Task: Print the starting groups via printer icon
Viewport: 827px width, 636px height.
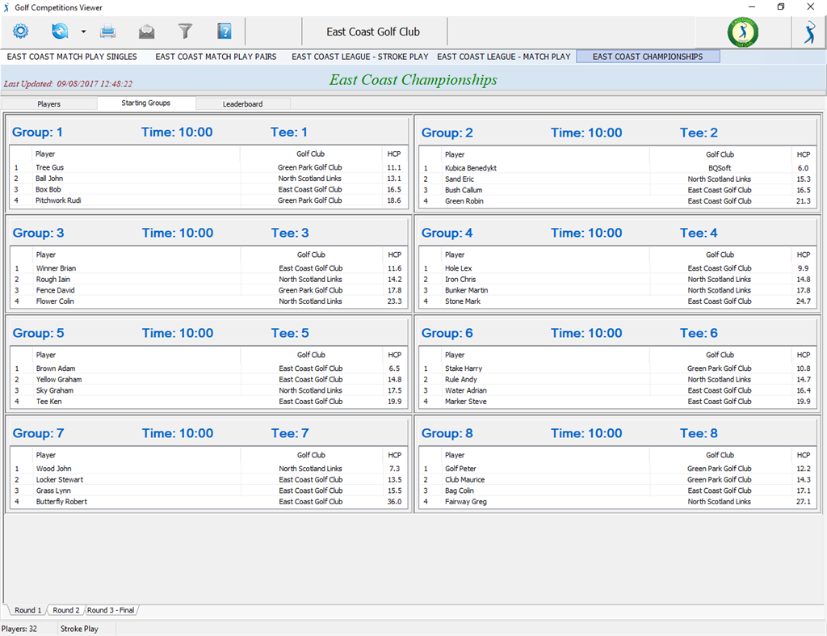Action: 107,32
